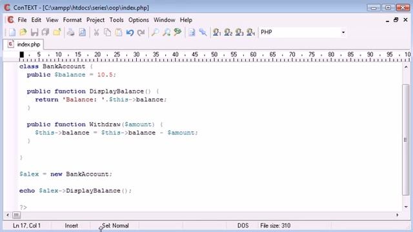Viewport: 413px width, 232px height.
Task: Open the Help menu
Action: point(186,20)
